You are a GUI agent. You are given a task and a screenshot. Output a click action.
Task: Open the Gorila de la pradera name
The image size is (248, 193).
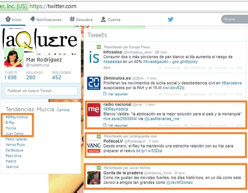[123, 173]
